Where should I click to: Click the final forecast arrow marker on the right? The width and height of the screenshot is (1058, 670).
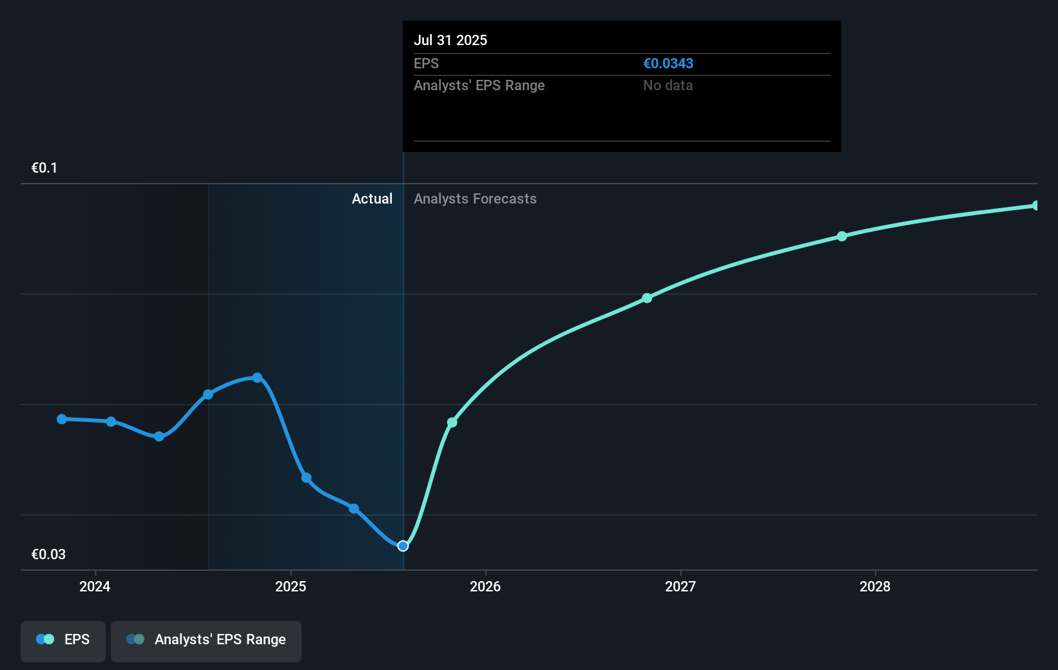pyautogui.click(x=1037, y=205)
